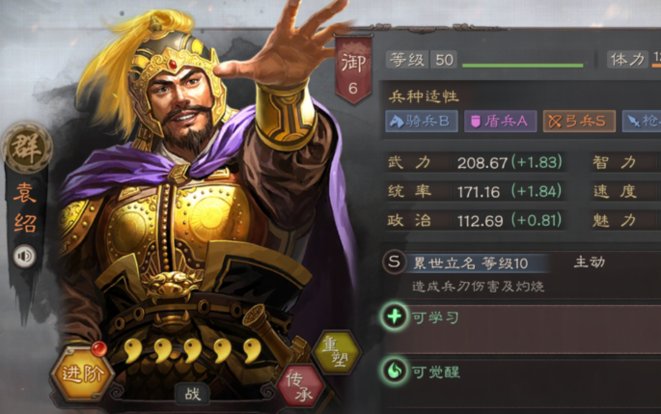The width and height of the screenshot is (661, 414).
Task: Open the 战 battle tab under portrait
Action: point(193,394)
